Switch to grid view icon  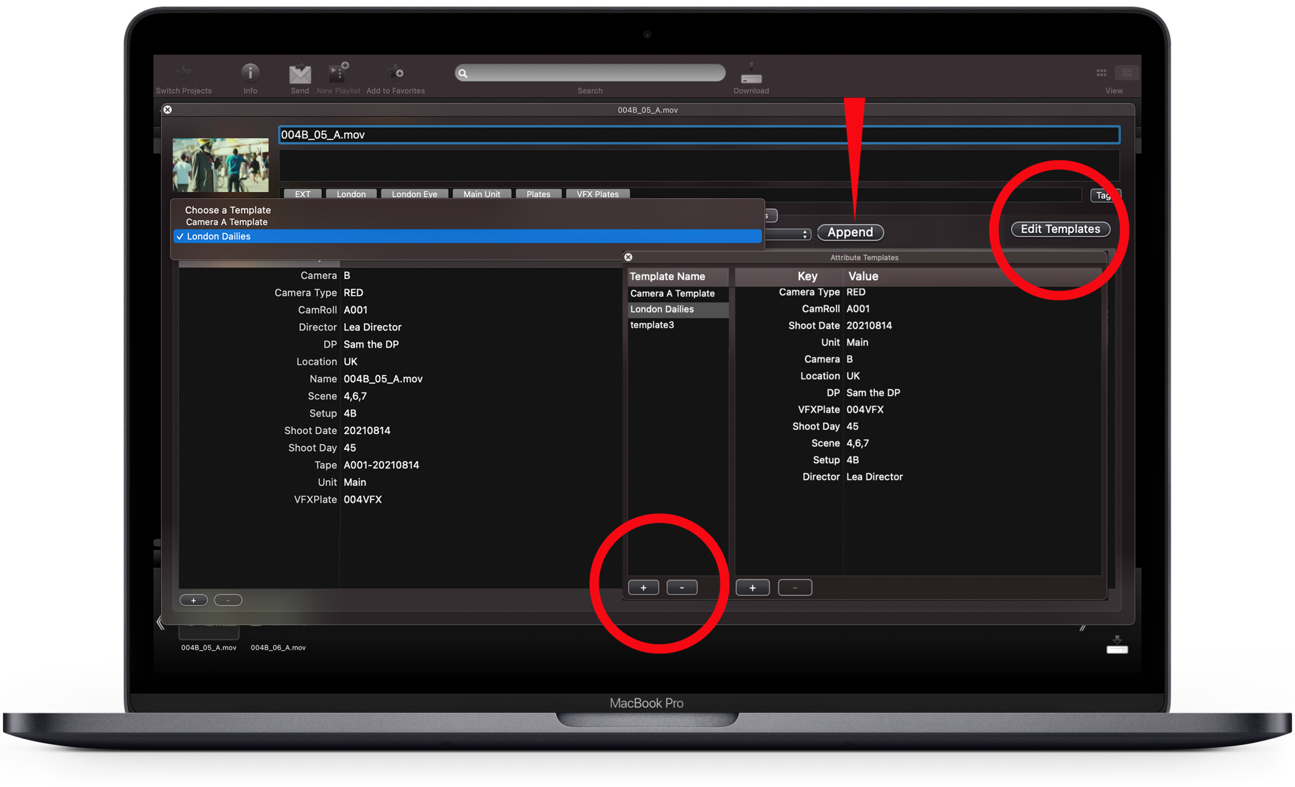click(1101, 73)
